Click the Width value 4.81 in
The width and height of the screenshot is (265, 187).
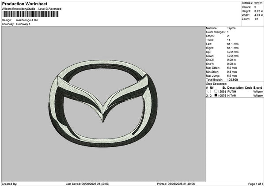[258, 15]
